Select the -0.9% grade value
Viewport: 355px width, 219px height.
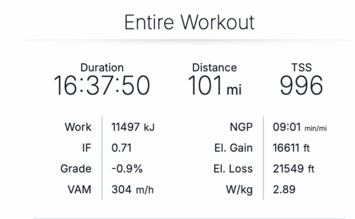tap(127, 169)
